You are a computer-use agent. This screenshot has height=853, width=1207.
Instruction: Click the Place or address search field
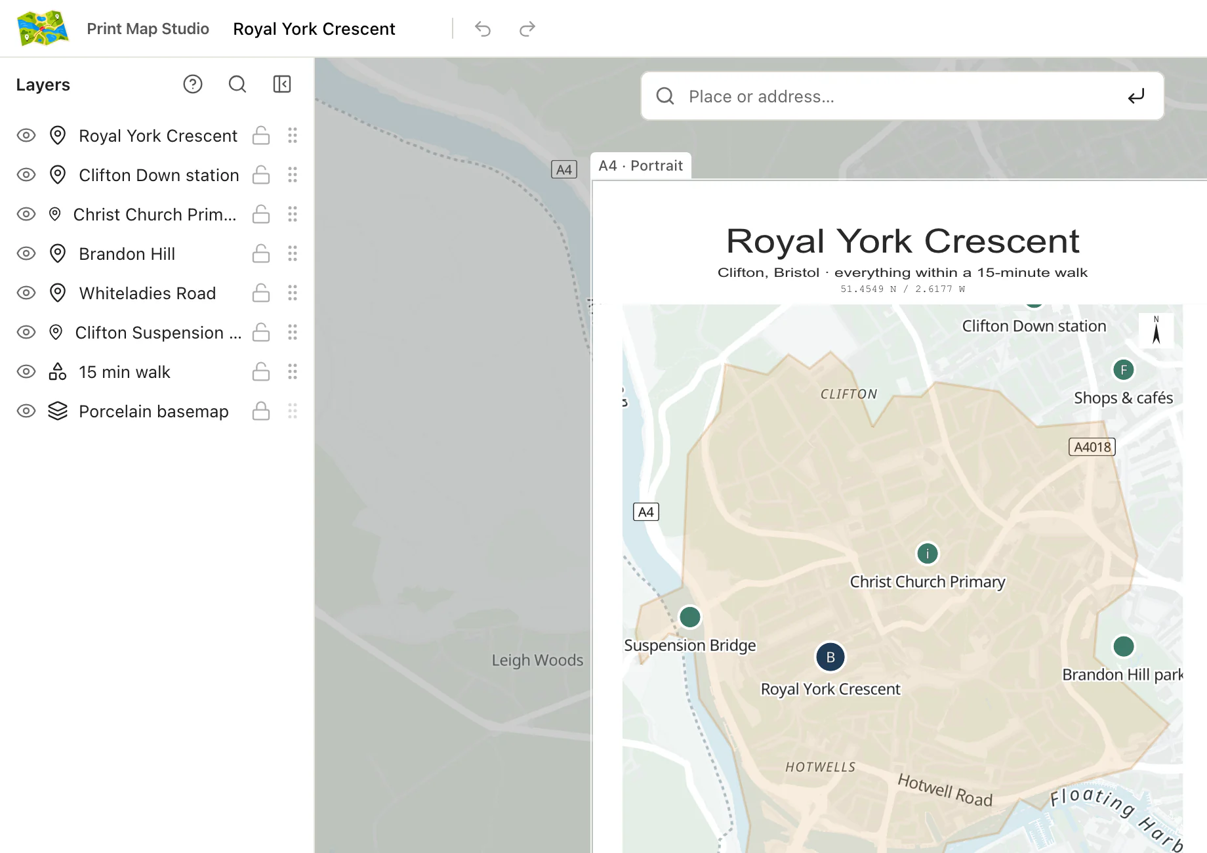point(902,96)
